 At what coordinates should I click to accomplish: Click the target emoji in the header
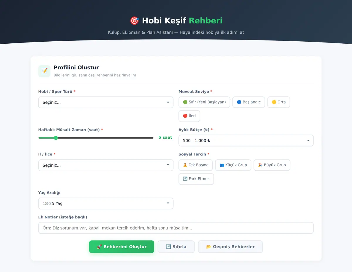point(134,21)
